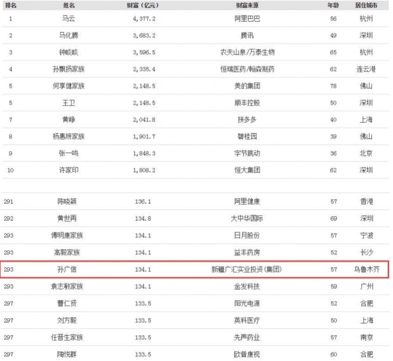Image resolution: width=393 pixels, height=361 pixels.
Task: Click the 顺丰控股 cell
Action: tap(247, 103)
